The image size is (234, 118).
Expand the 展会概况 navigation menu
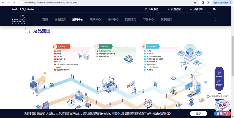click(60, 19)
